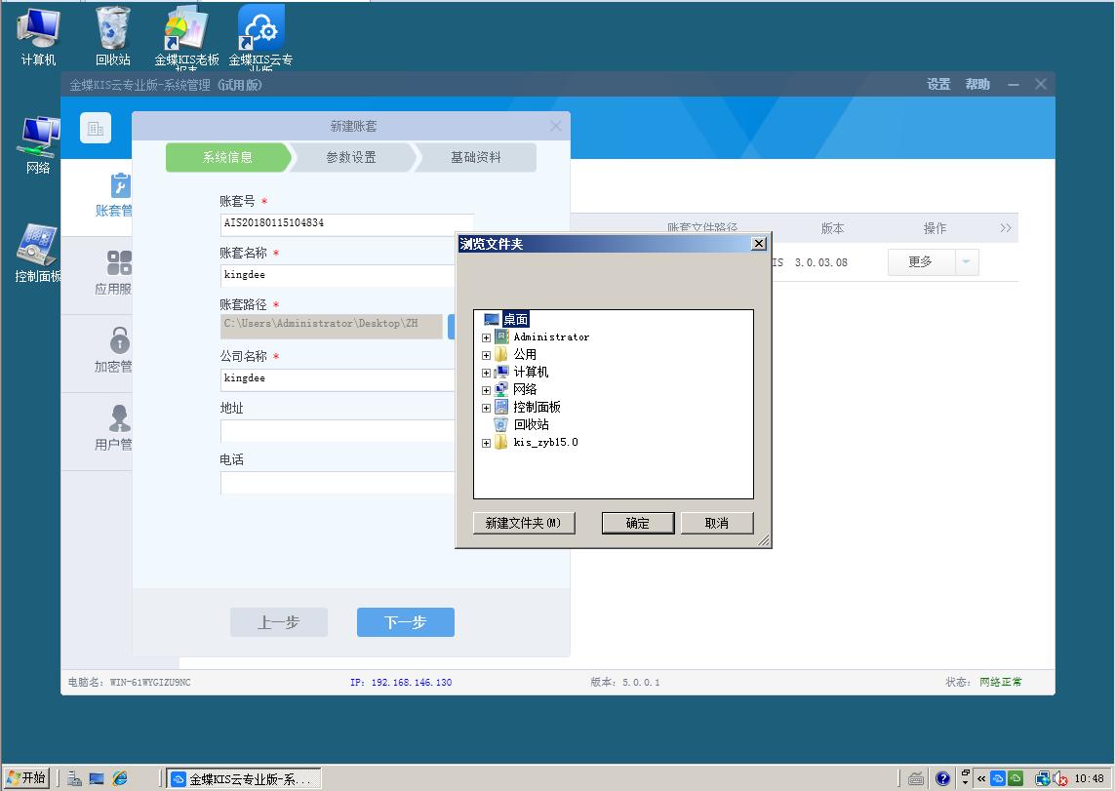Launch 金蝶KIS云专业版 desktop shortcut
Image resolution: width=1115 pixels, height=791 pixels.
click(261, 37)
